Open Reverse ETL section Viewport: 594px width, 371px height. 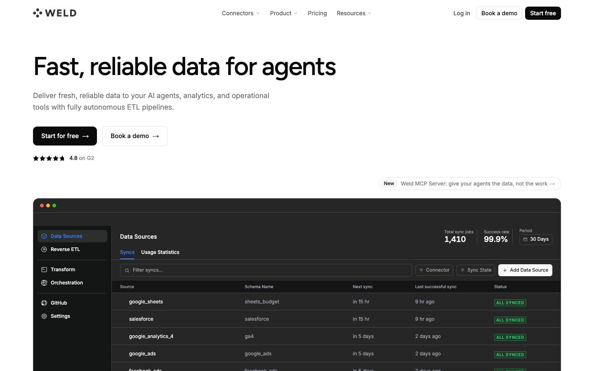coord(72,249)
